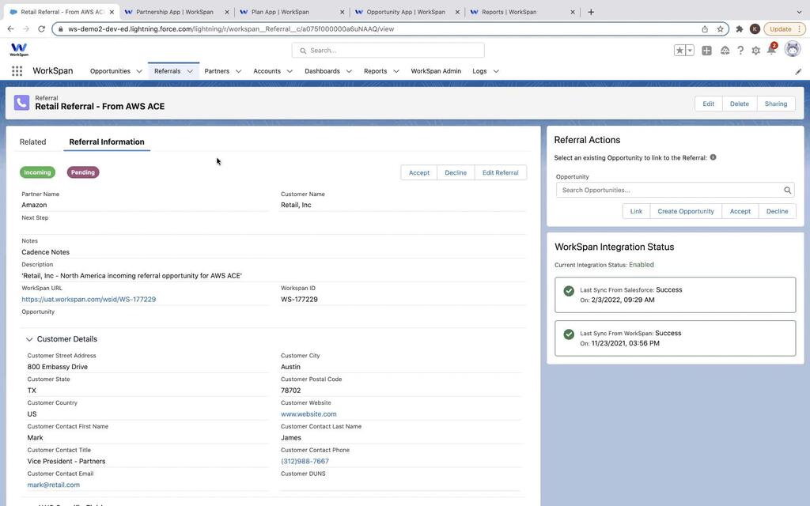Click the WorkSpan sync success check icon
The width and height of the screenshot is (810, 506).
(x=569, y=334)
